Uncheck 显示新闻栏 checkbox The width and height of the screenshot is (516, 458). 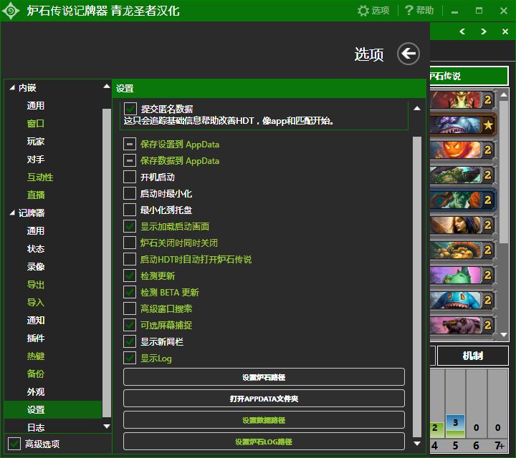pos(129,341)
